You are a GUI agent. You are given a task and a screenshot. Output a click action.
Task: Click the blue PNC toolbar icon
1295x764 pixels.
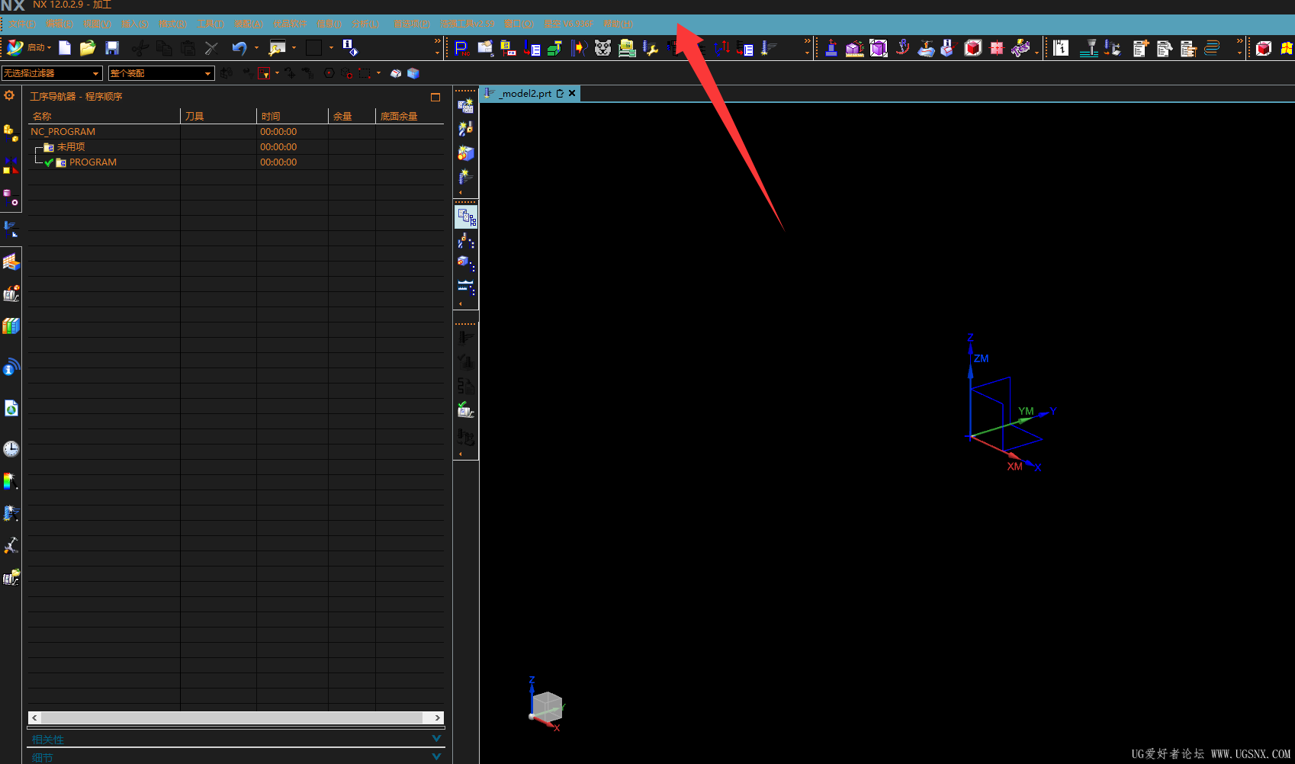tap(461, 48)
